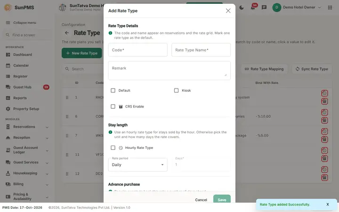The image size is (339, 212).
Task: Focus the Remark text area
Action: click(169, 71)
